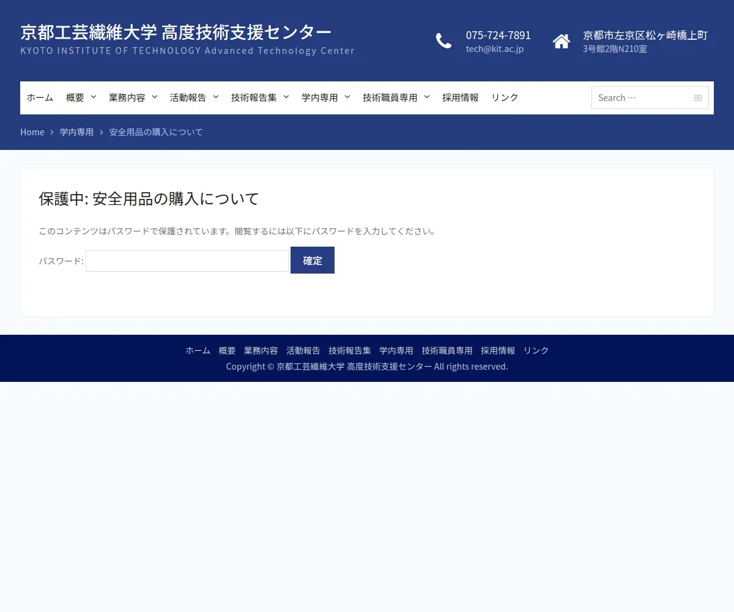Expand the 学内専用 submenu chevron

pos(347,97)
